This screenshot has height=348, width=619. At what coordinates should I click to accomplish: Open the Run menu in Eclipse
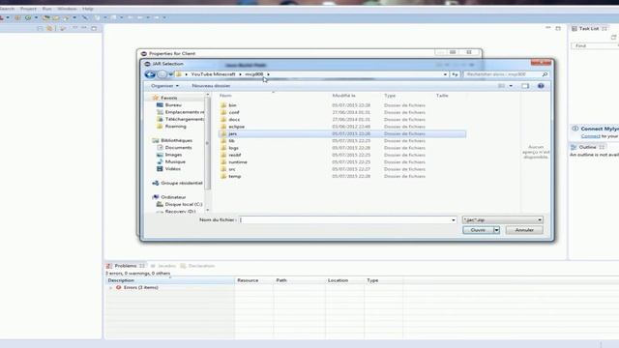pos(46,9)
